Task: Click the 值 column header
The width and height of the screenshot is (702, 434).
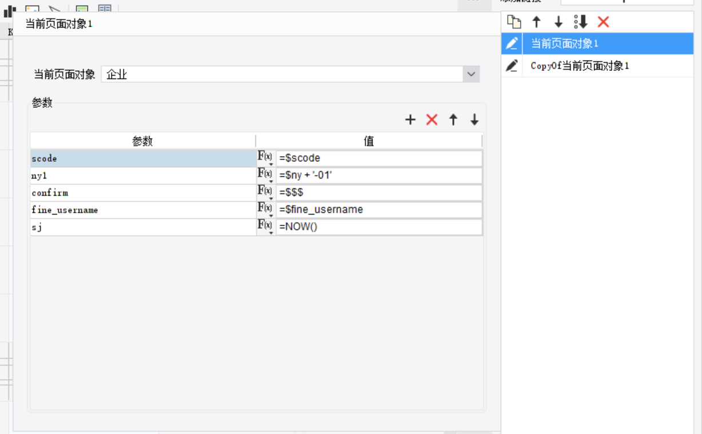Action: coord(369,141)
